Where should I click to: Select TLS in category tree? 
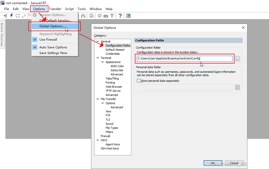pos(108,119)
